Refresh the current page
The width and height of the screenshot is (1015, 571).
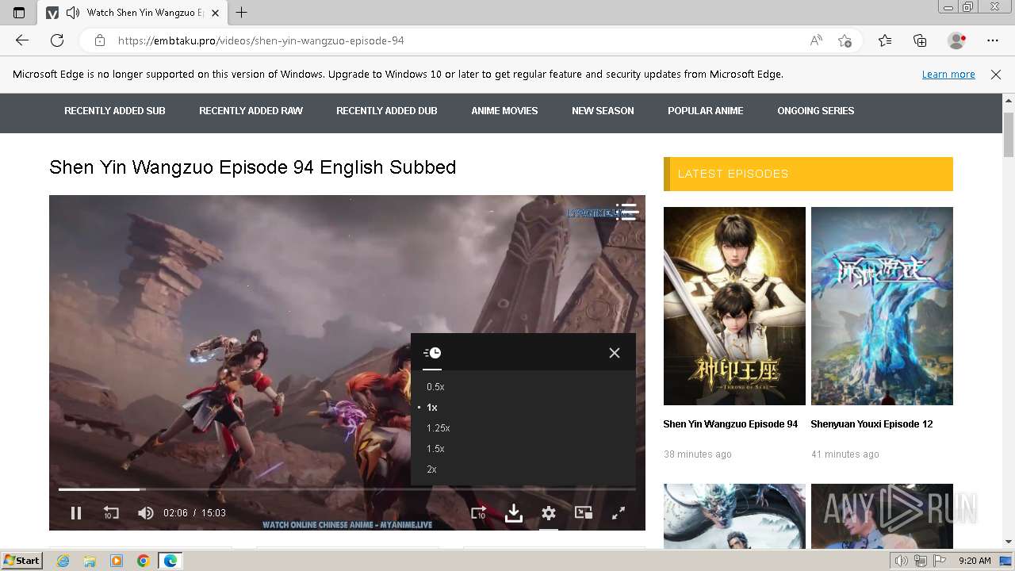(x=57, y=40)
